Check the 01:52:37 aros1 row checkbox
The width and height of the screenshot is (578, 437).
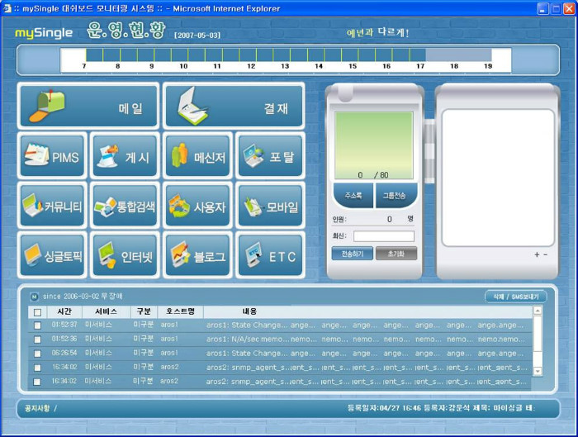click(38, 325)
